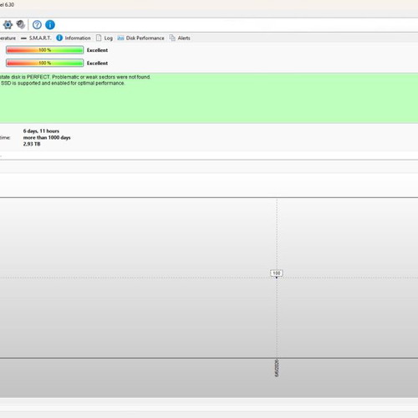
Task: Open help via question mark icon
Action: [37, 25]
